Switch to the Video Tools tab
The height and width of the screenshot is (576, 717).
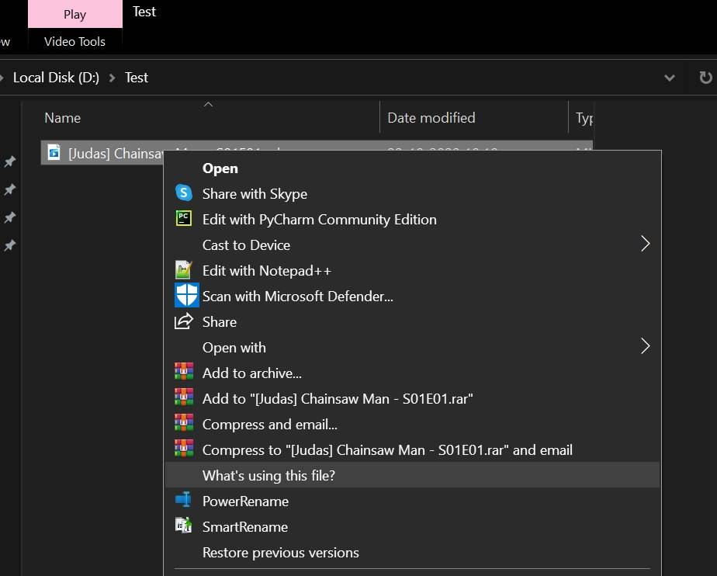[74, 41]
